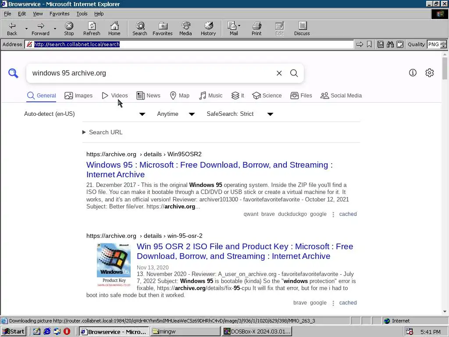
Task: Go to the Home page
Action: point(114,29)
